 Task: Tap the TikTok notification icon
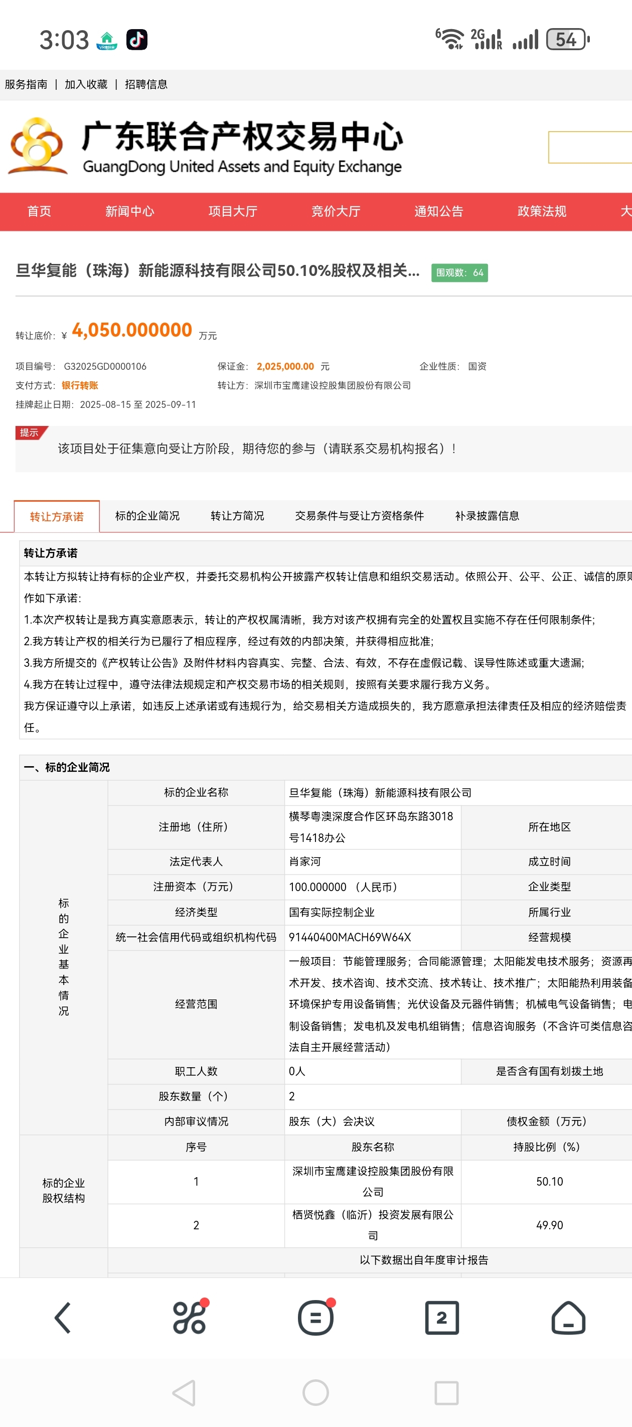[x=137, y=39]
